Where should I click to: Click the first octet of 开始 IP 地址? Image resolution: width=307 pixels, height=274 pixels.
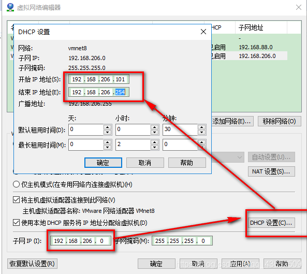pos(77,79)
